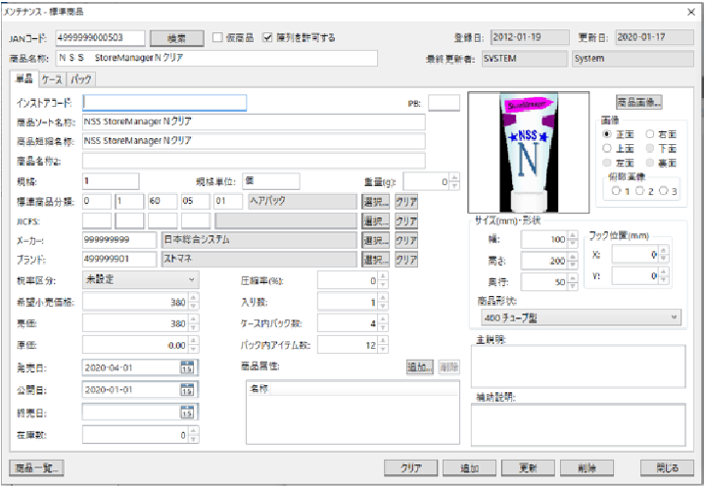The width and height of the screenshot is (705, 487).
Task: Switch to the パック tab
Action: (x=81, y=77)
